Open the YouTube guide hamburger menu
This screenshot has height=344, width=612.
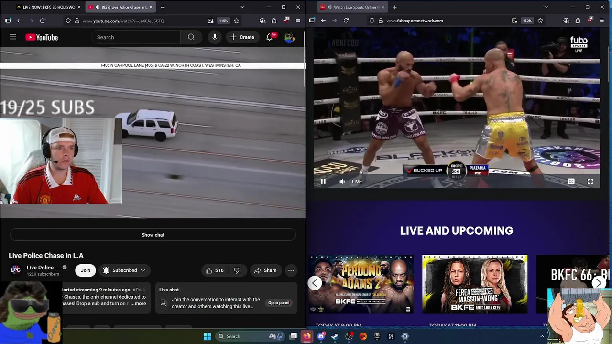click(13, 37)
